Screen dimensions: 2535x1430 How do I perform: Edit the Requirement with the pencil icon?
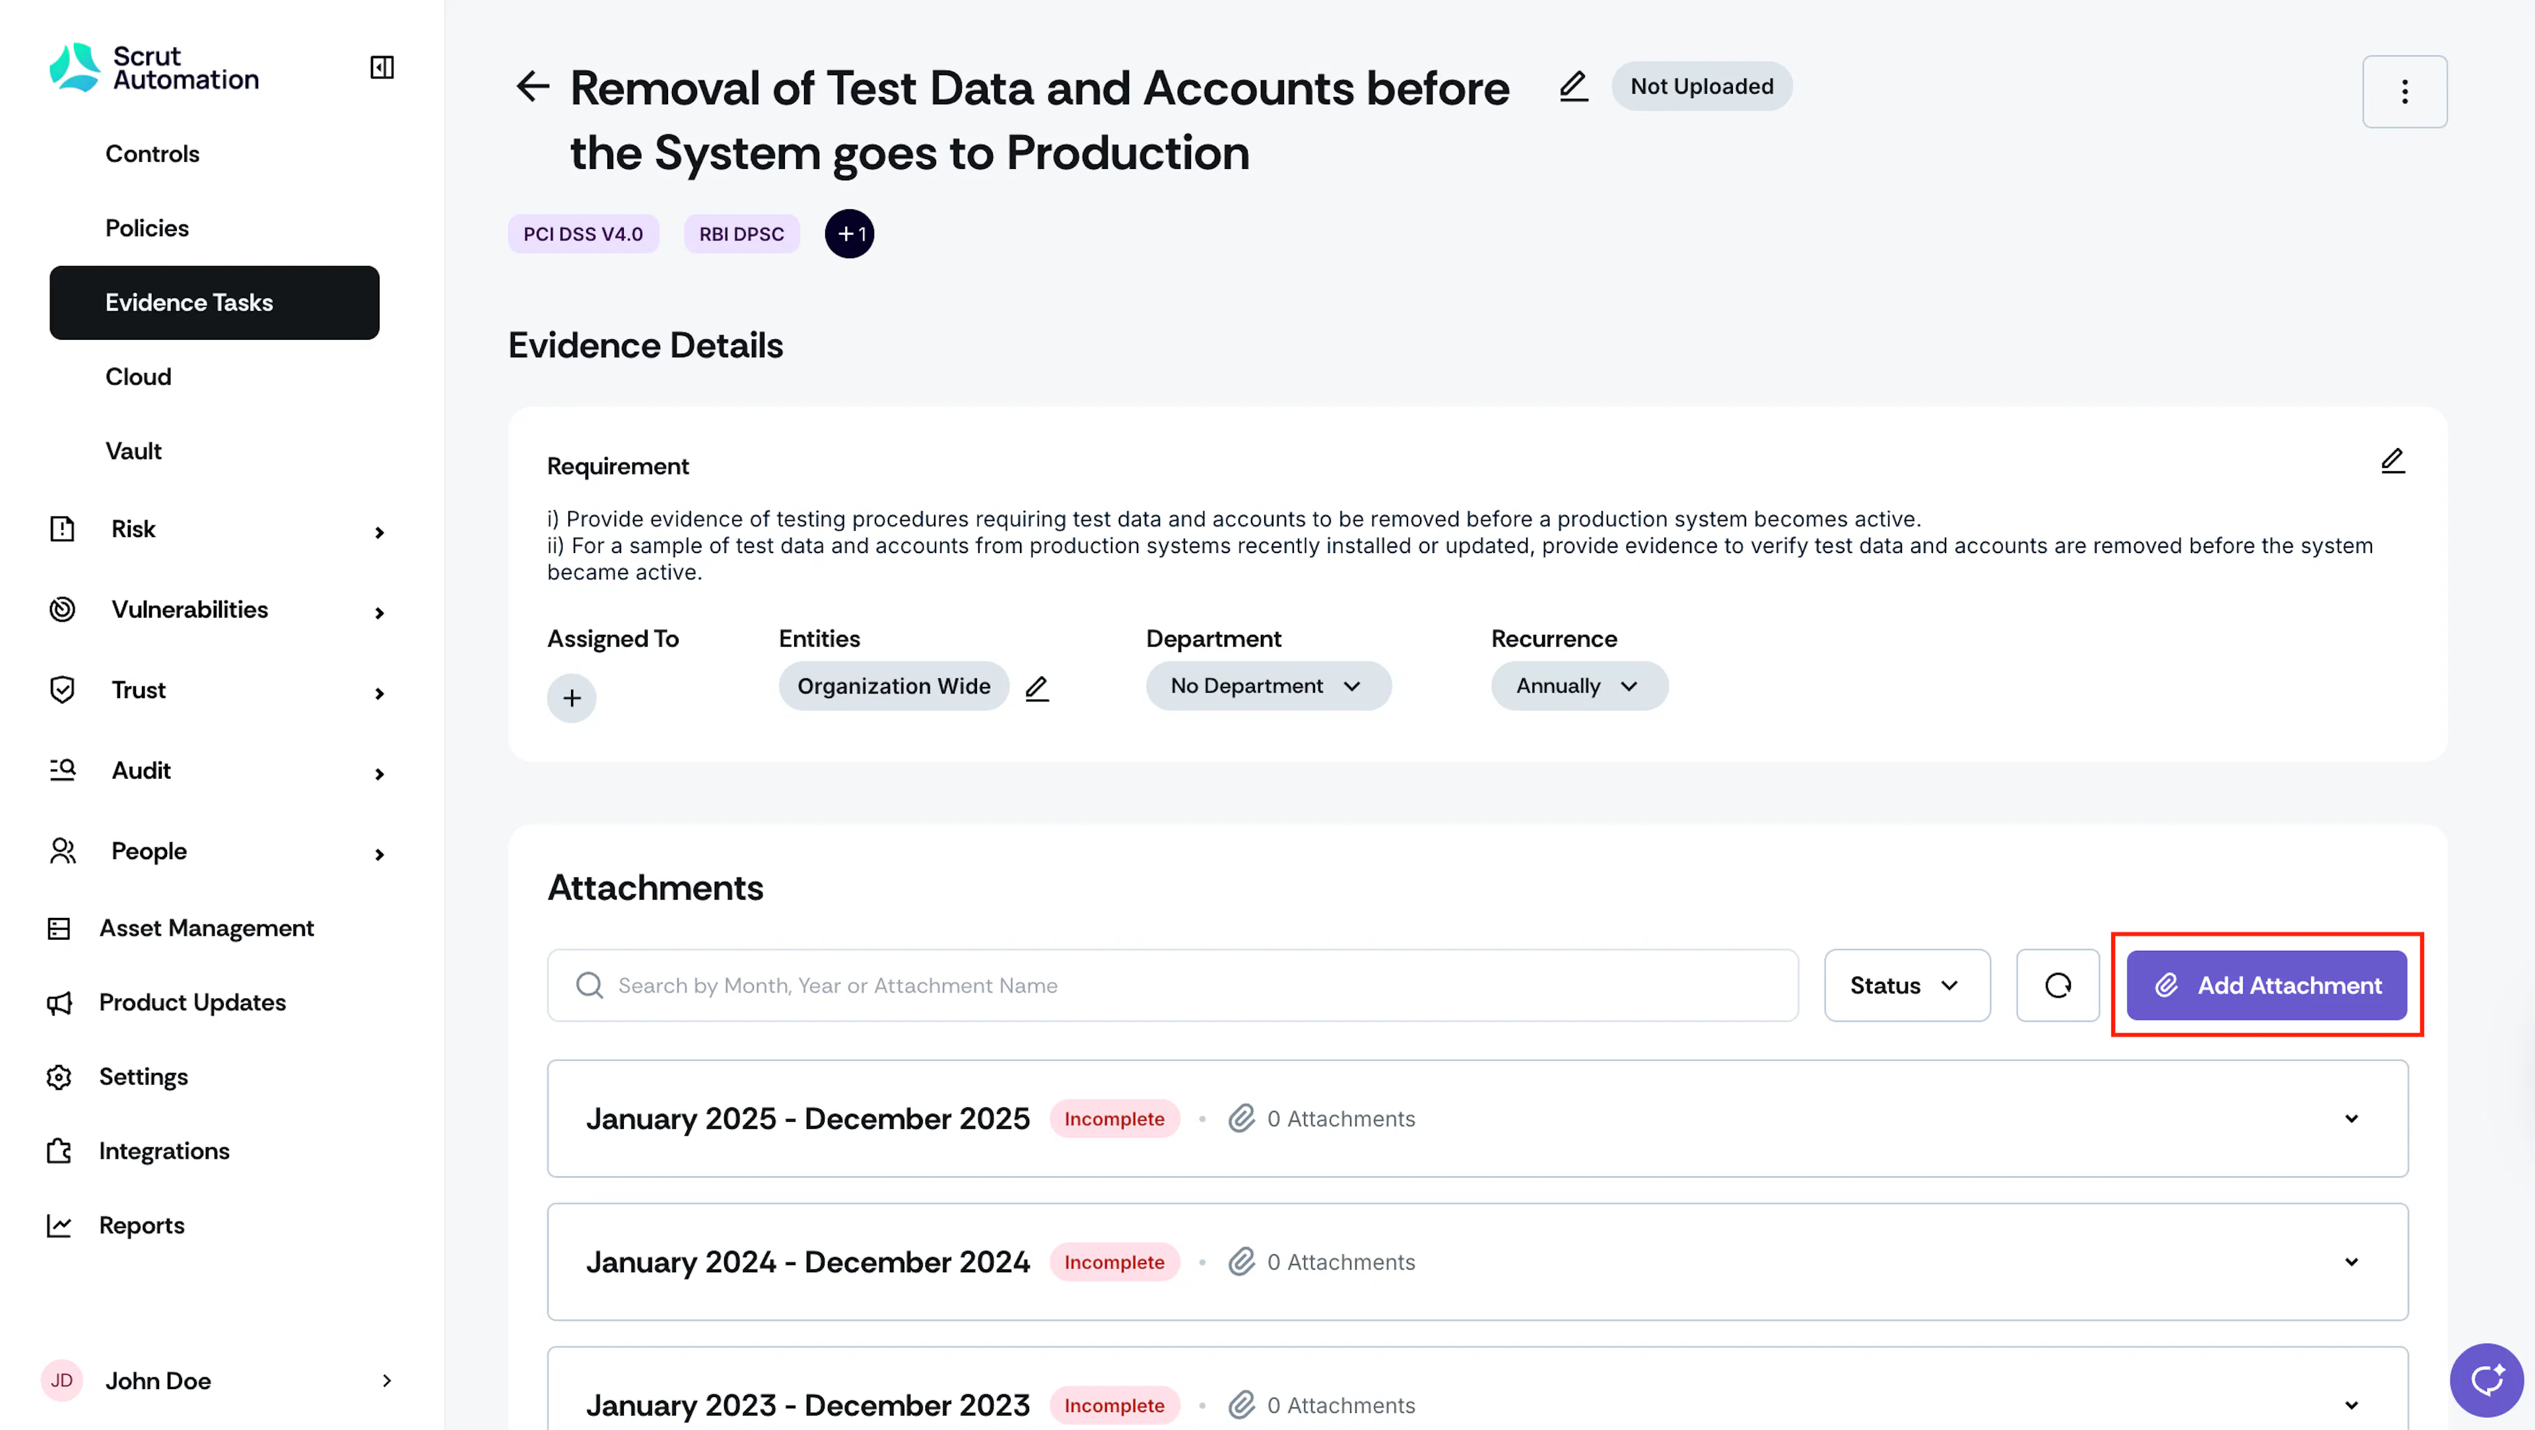tap(2392, 461)
